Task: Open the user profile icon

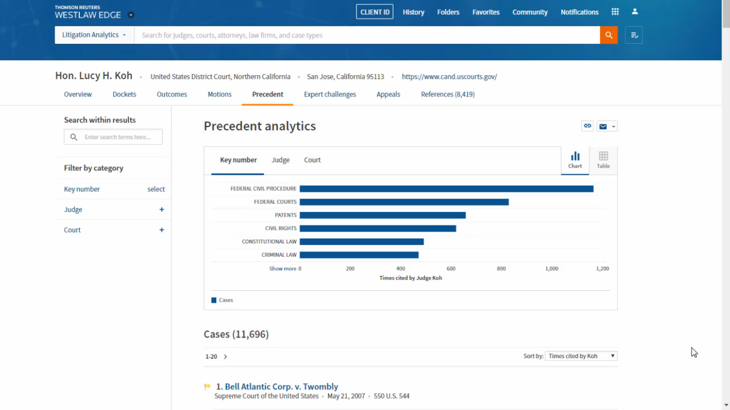Action: [635, 12]
